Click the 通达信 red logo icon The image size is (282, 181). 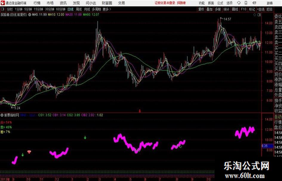[2, 3]
